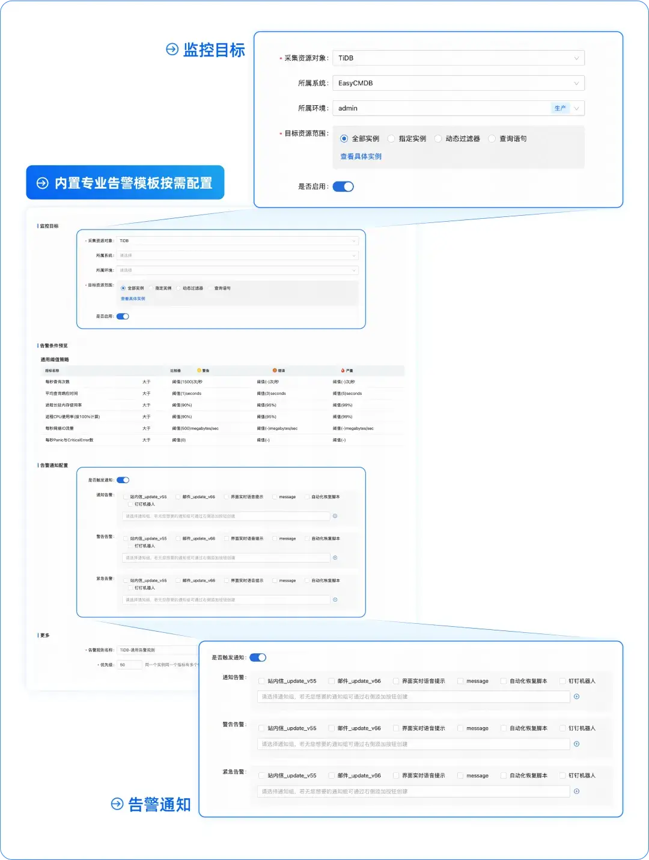The image size is (649, 860).
Task: Click the arrow icon before the 告警通知 heading
Action: click(116, 804)
